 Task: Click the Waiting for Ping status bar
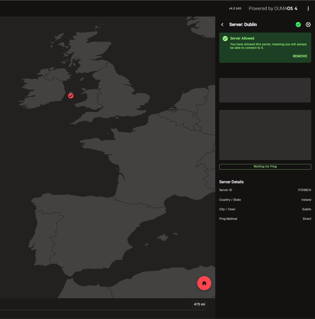(x=265, y=167)
